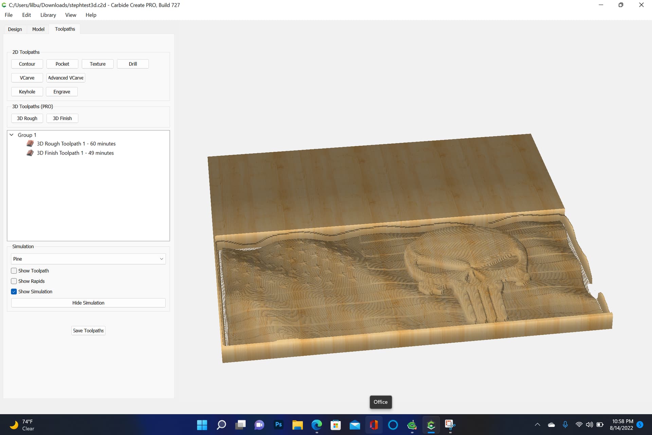Collapse the Group 1 tree node

click(12, 135)
